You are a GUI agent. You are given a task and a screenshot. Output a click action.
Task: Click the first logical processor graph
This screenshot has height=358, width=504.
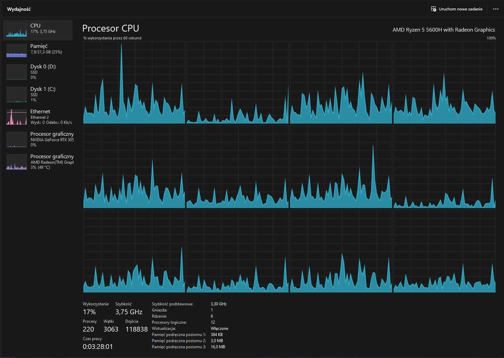coord(134,82)
